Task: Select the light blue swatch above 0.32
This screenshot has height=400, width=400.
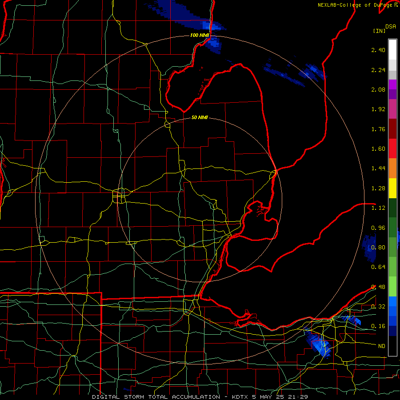Action: [x=392, y=301]
